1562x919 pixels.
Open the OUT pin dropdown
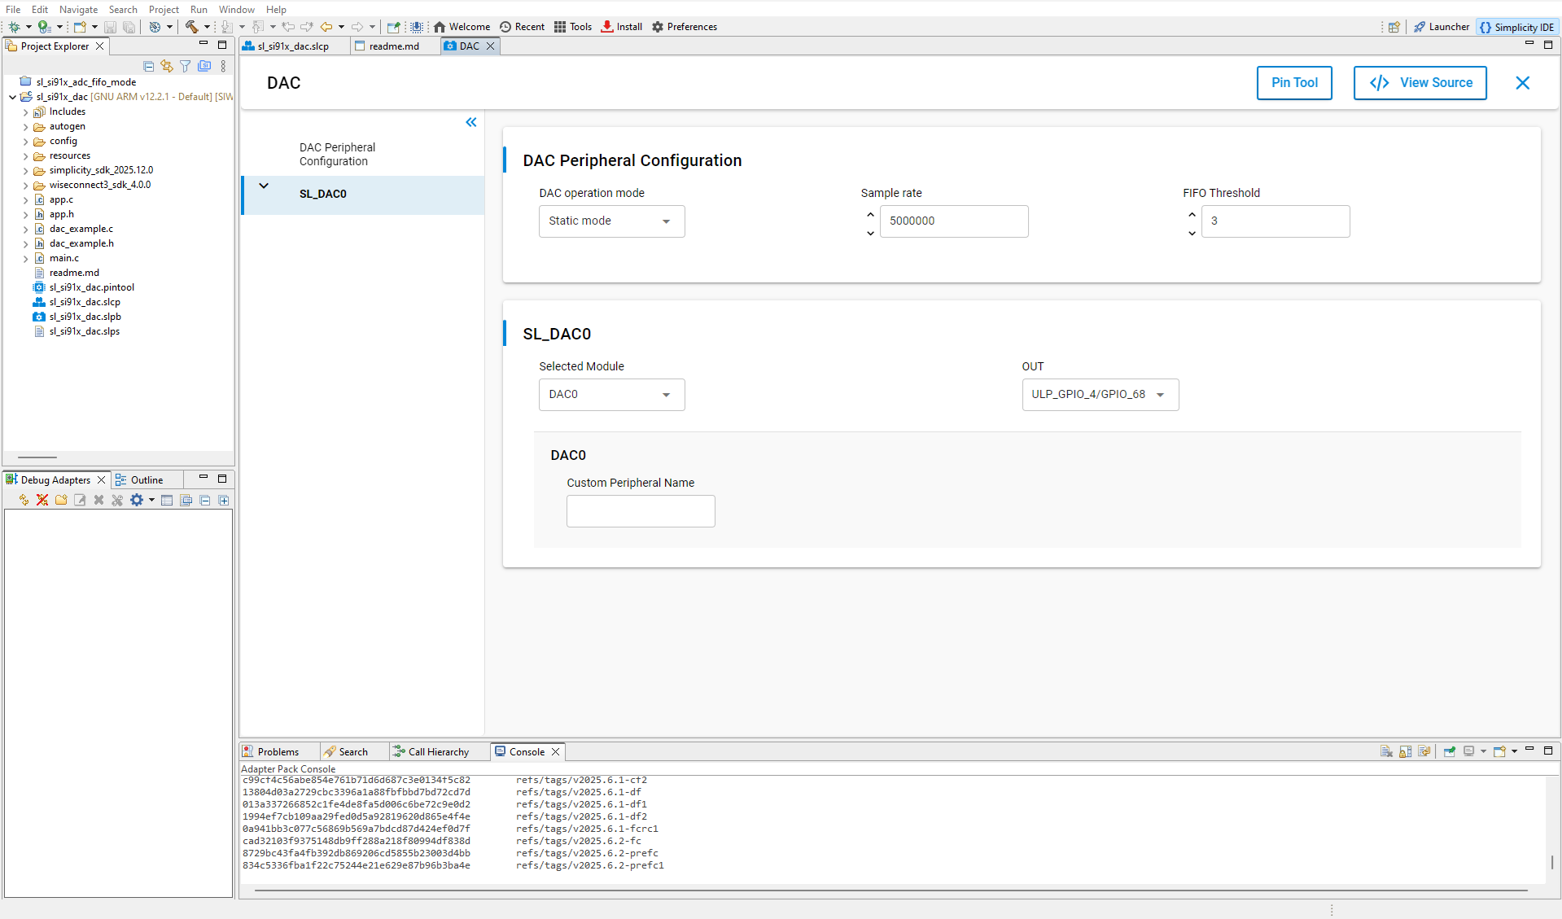(1100, 395)
